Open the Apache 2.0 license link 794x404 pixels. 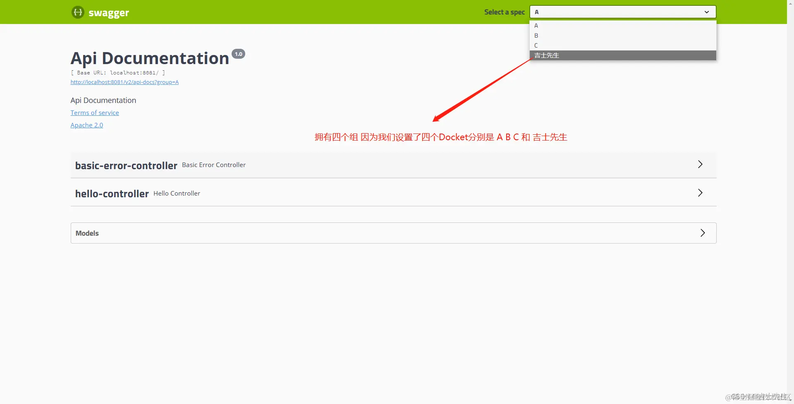click(x=87, y=125)
